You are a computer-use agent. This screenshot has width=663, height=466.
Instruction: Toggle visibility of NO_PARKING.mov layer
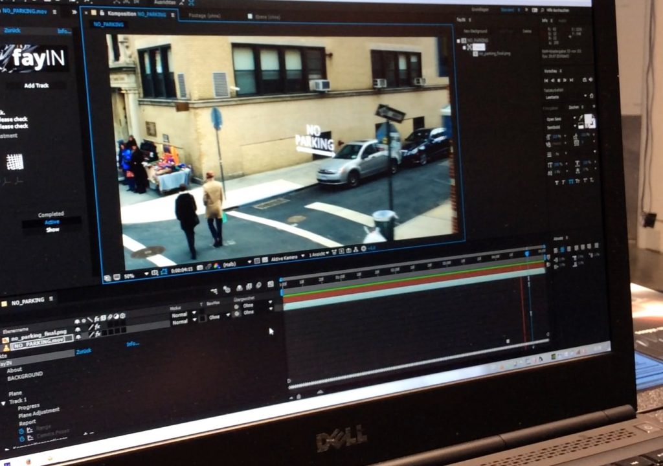click(78, 337)
